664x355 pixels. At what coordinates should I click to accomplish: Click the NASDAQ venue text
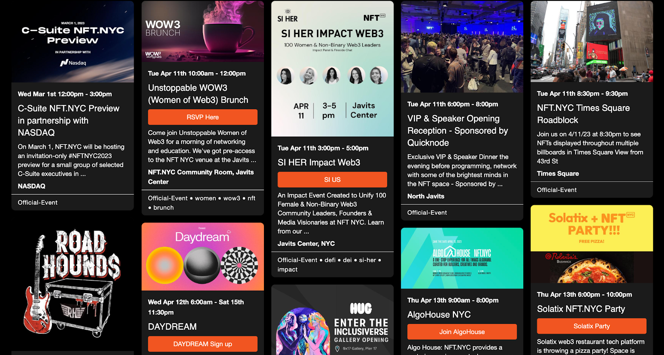click(x=32, y=186)
